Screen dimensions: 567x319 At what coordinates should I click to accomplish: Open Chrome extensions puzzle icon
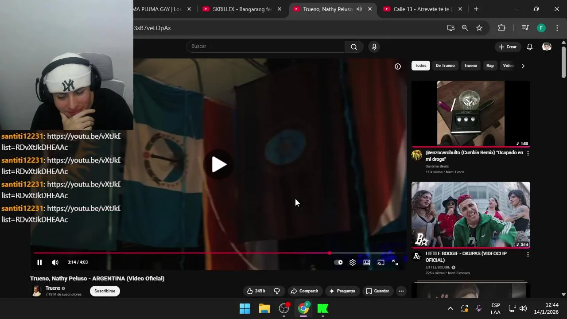(502, 28)
